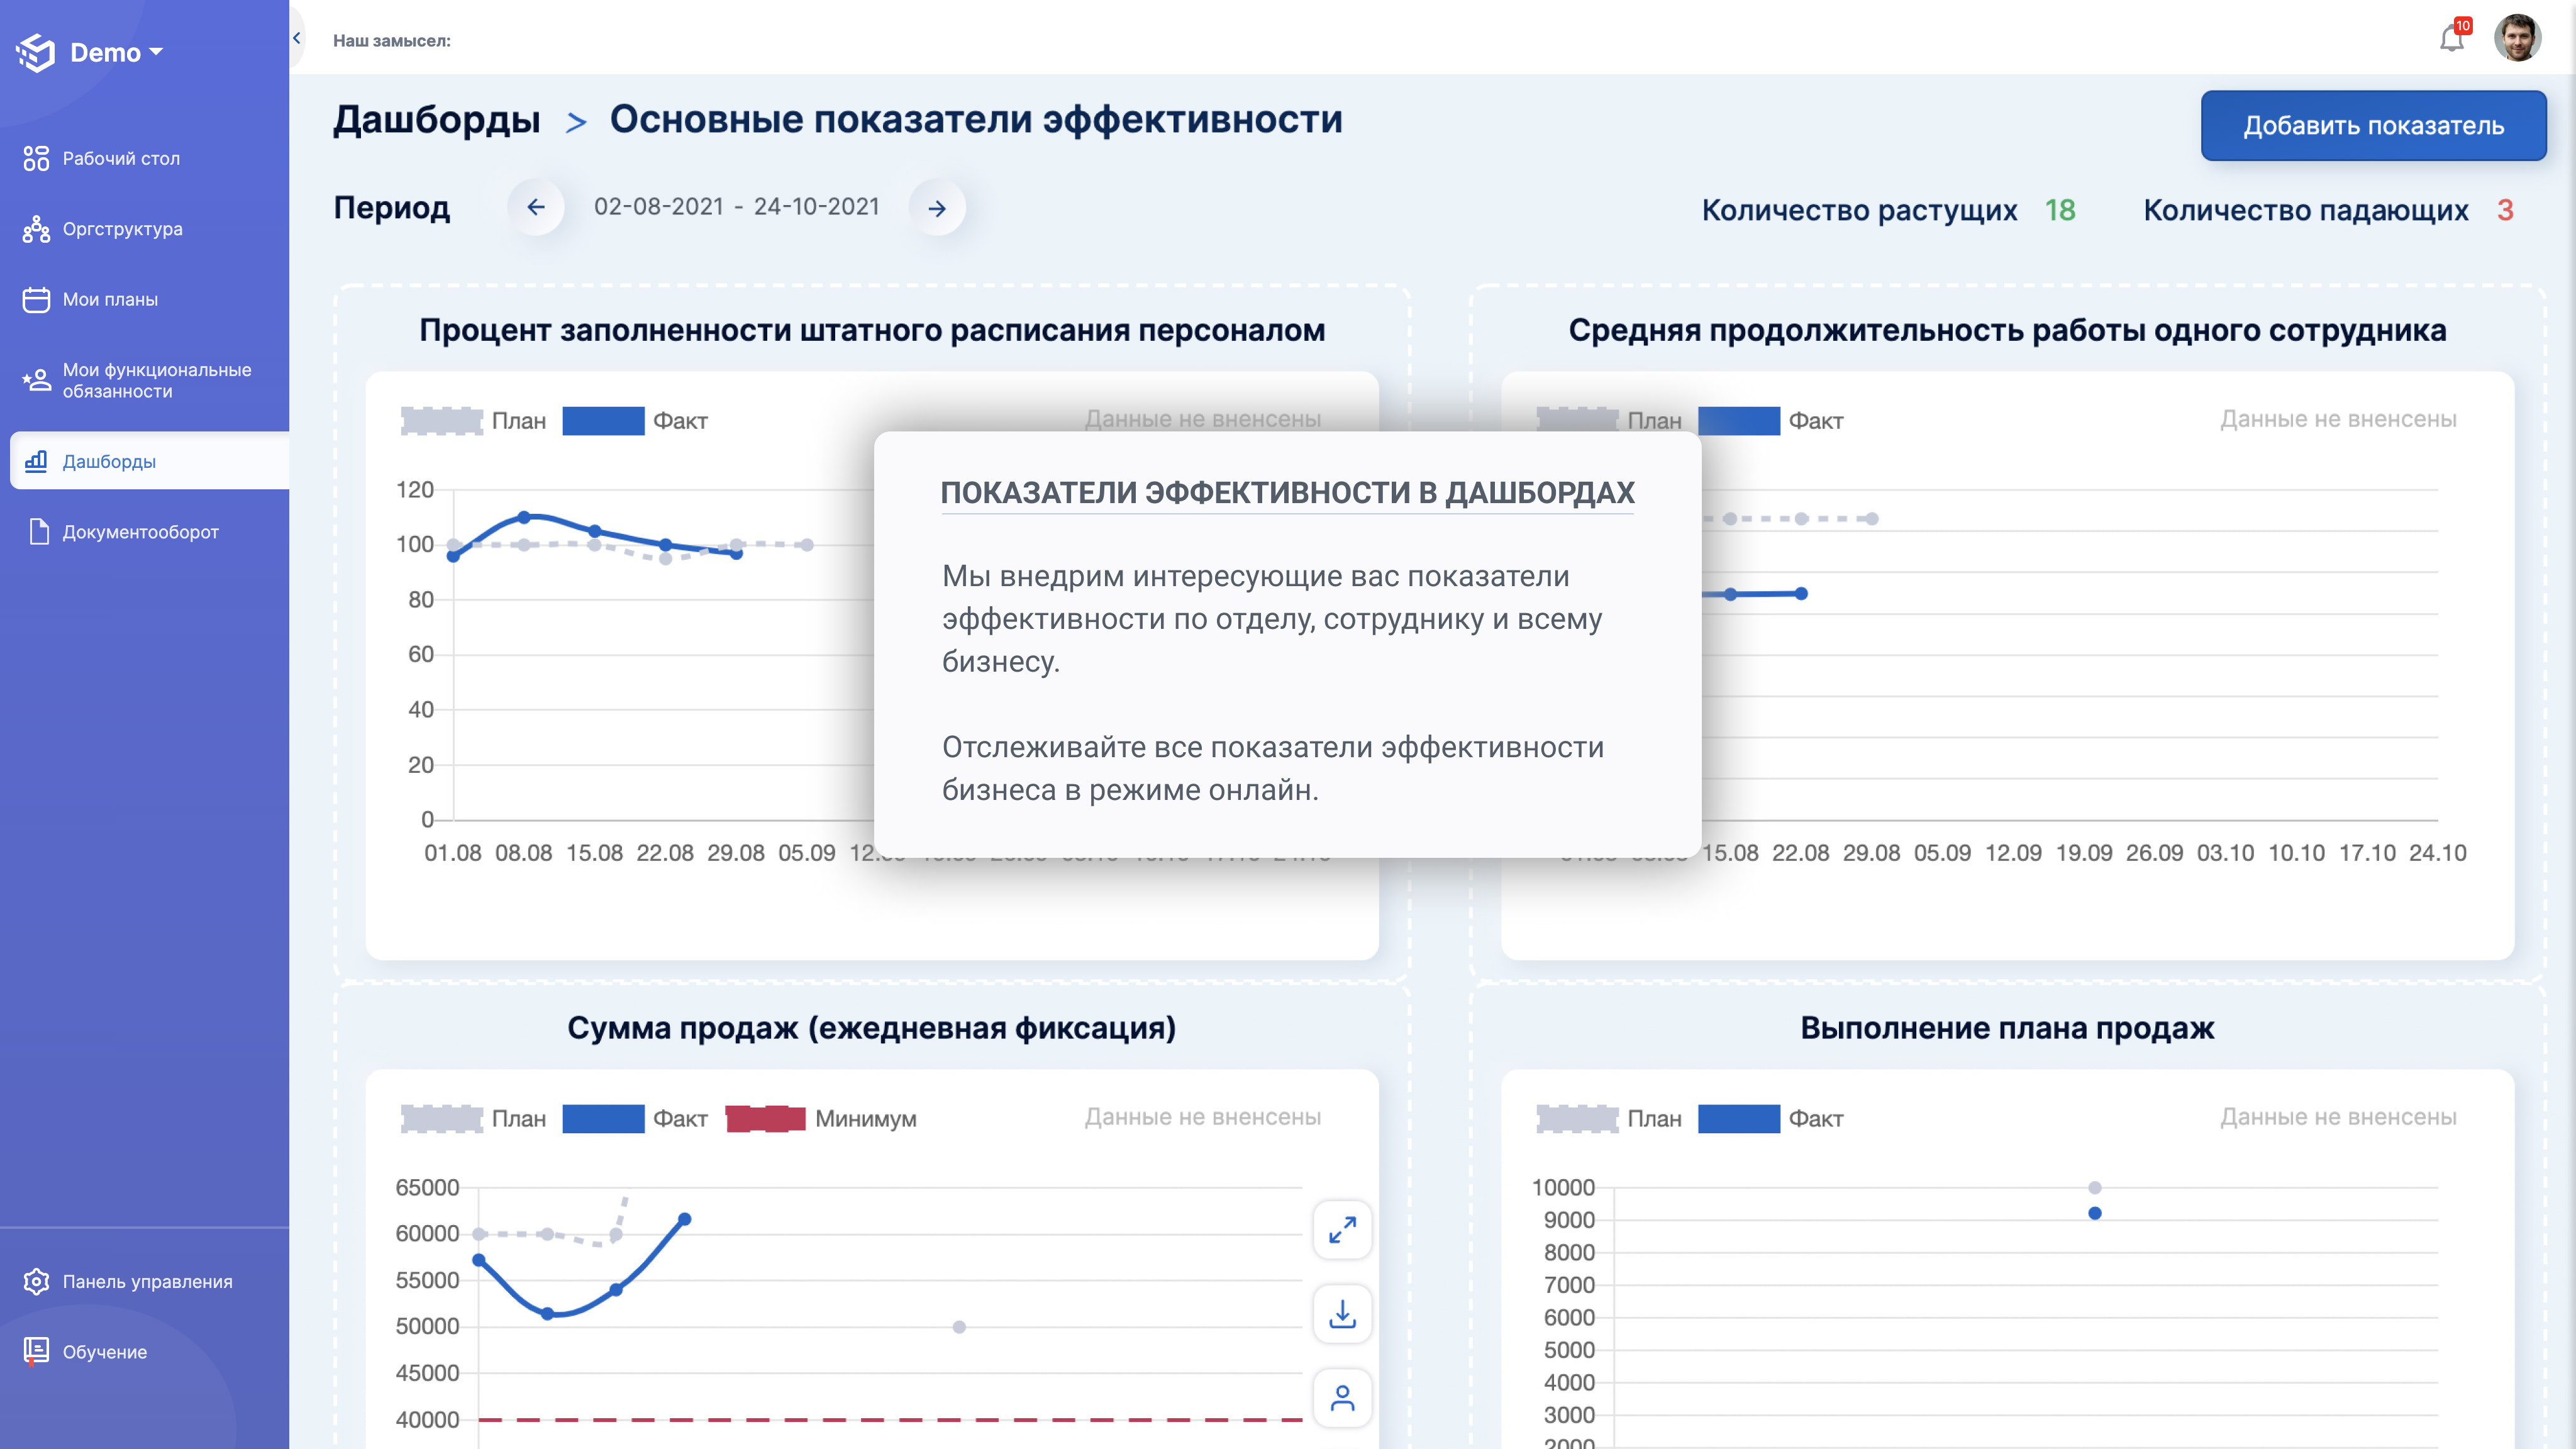2576x1449 pixels.
Task: Click the Наш замысел label
Action: click(x=392, y=41)
